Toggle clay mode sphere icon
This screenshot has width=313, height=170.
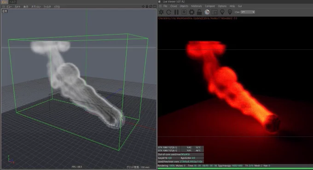point(207,12)
